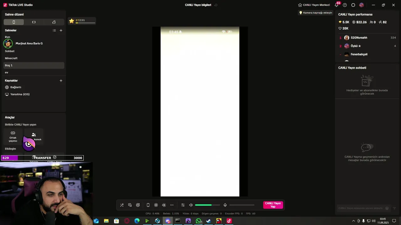The height and width of the screenshot is (225, 401).
Task: Add a new scene with plus icon
Action: (61, 30)
